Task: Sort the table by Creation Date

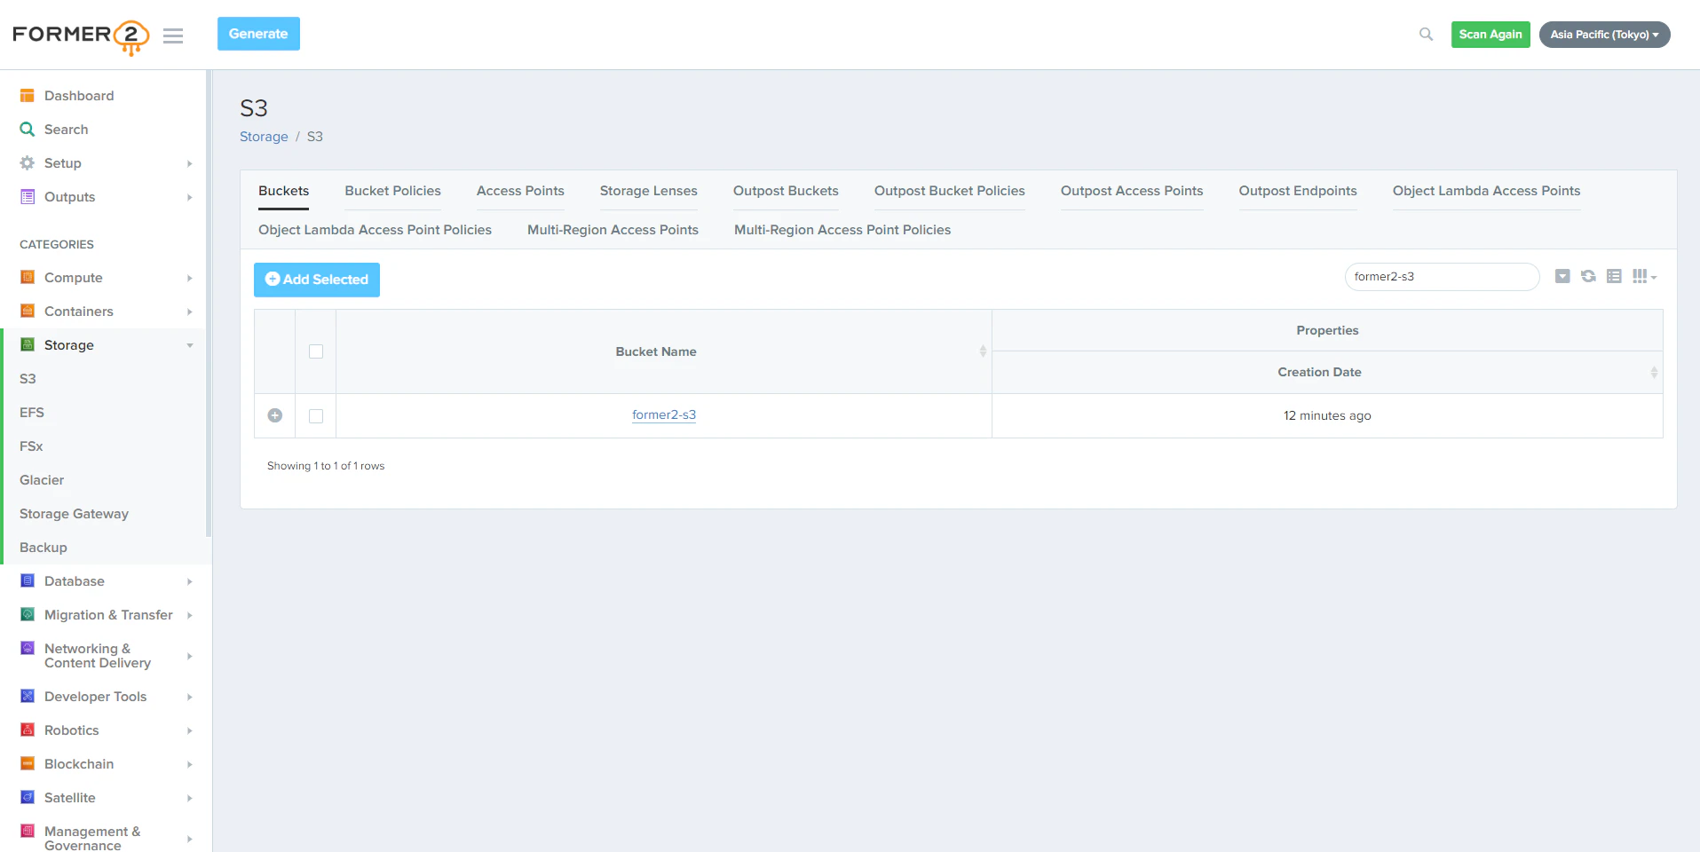Action: (1327, 373)
